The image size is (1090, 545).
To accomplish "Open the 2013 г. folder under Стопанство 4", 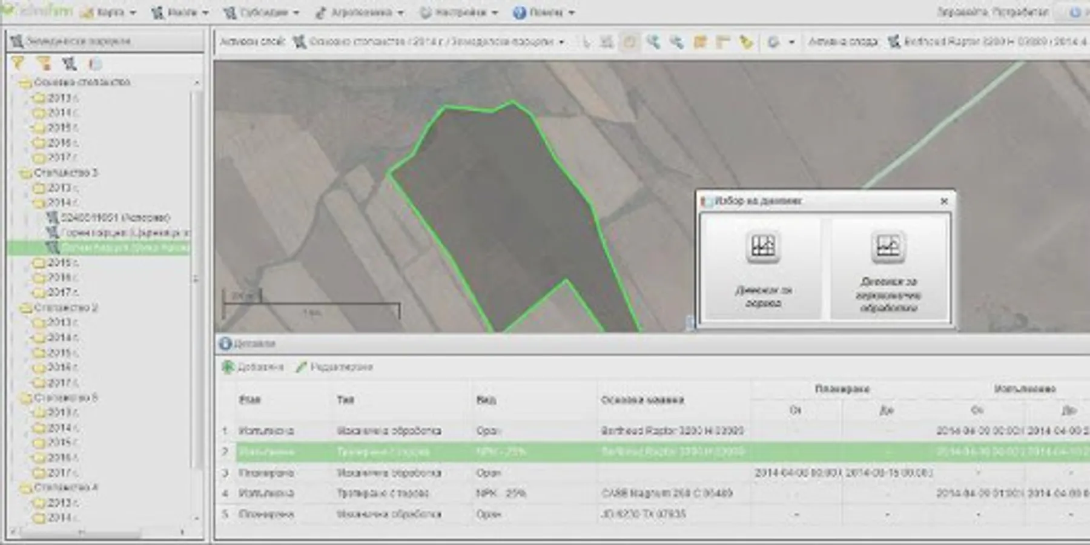I will [x=56, y=503].
